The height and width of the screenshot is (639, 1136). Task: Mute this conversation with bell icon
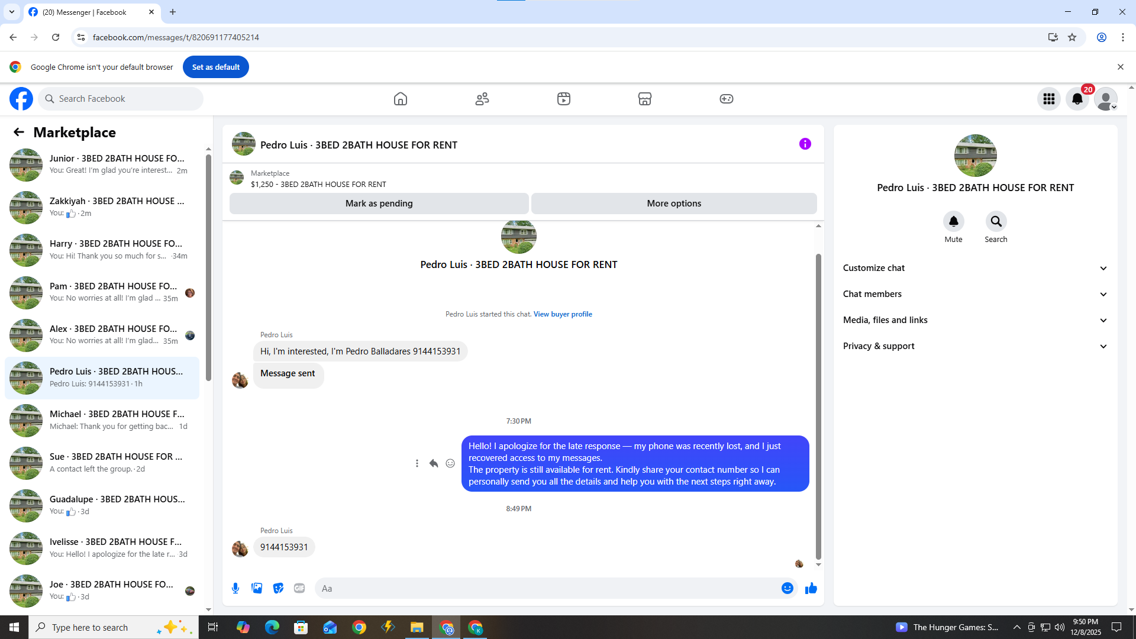tap(953, 221)
